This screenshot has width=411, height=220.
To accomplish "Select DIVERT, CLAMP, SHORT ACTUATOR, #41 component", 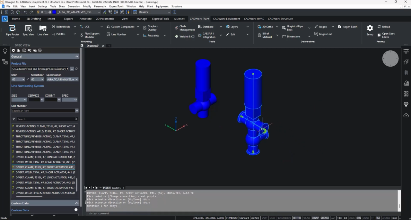I will (x=44, y=167).
